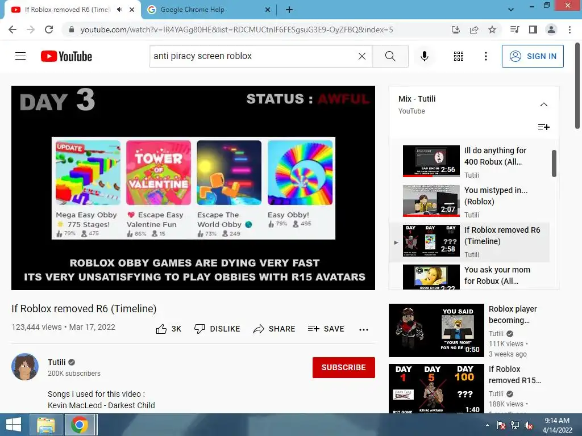Viewport: 582px width, 436px height.
Task: Click the magnifier search button
Action: 390,56
